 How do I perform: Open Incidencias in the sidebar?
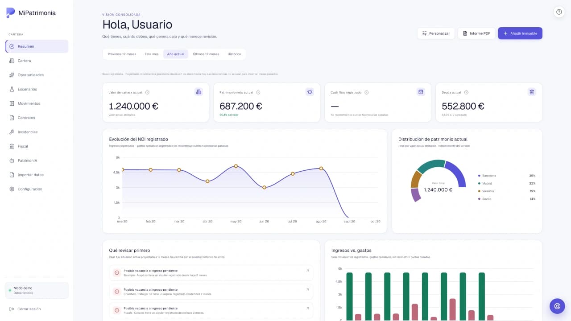point(37,132)
